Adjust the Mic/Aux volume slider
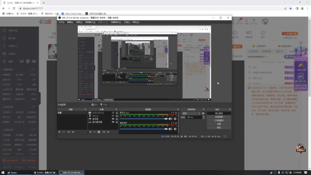This screenshot has width=311, height=175. [x=143, y=119]
